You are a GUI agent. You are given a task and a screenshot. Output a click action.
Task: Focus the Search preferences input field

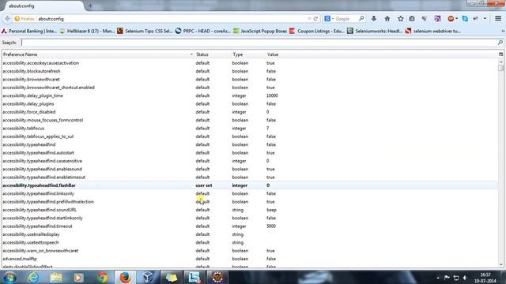(x=259, y=43)
